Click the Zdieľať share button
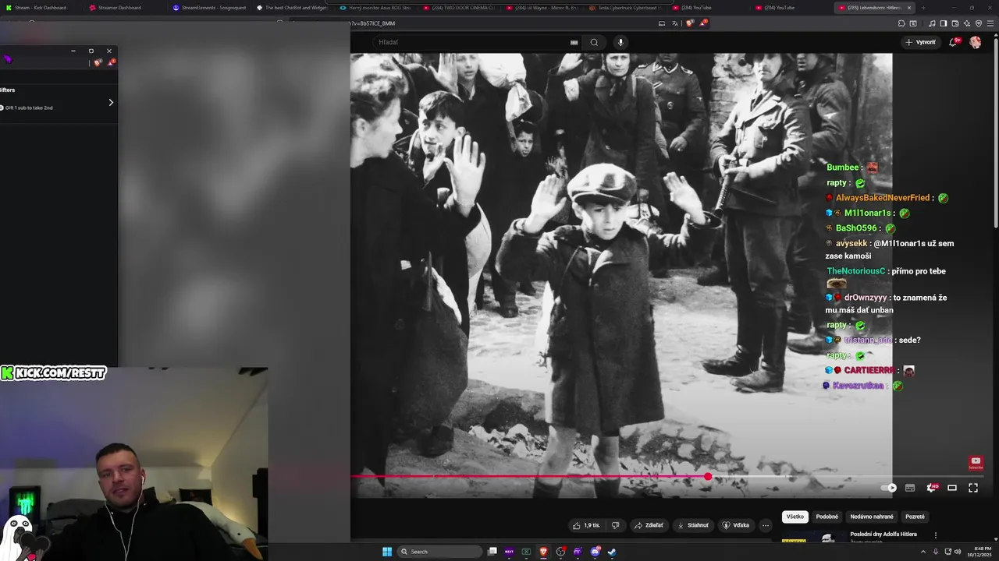The width and height of the screenshot is (999, 561). [649, 525]
